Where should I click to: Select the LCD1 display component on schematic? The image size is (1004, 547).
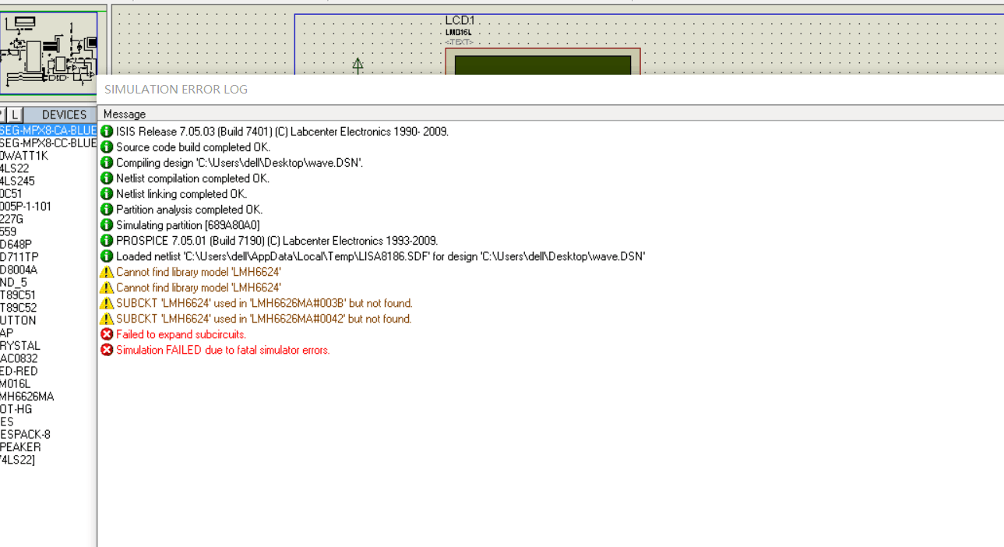coord(543,62)
